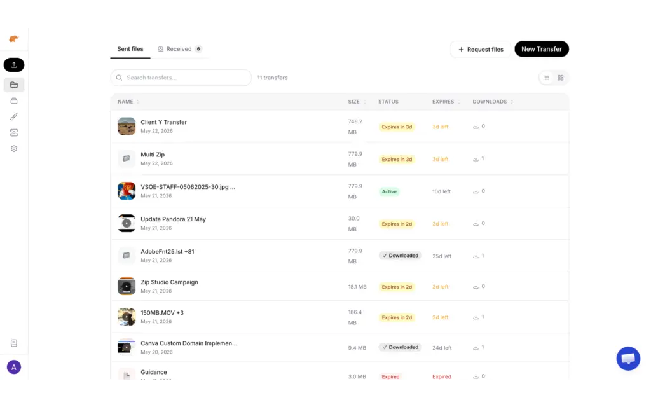Click download icon in Multi Zip row
The width and height of the screenshot is (651, 407).
(476, 158)
